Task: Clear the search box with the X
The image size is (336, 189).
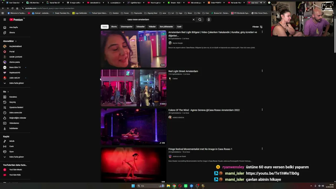Action: point(193,19)
